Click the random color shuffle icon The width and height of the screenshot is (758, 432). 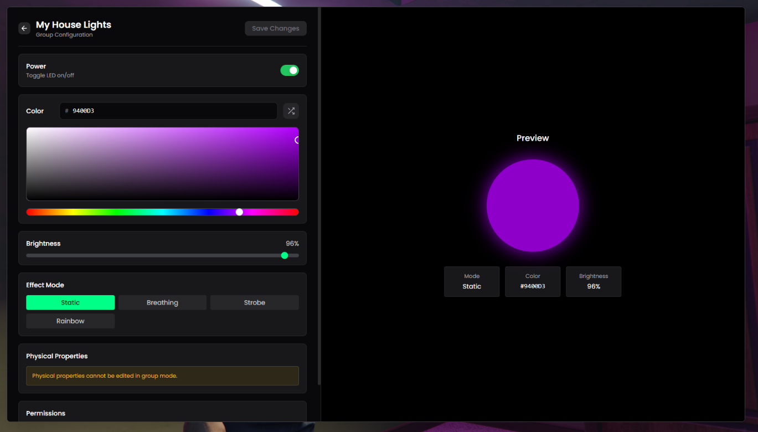pos(291,111)
